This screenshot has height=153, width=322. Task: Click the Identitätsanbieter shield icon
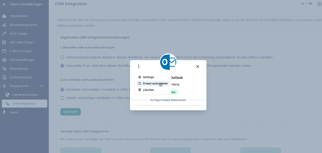7,95
